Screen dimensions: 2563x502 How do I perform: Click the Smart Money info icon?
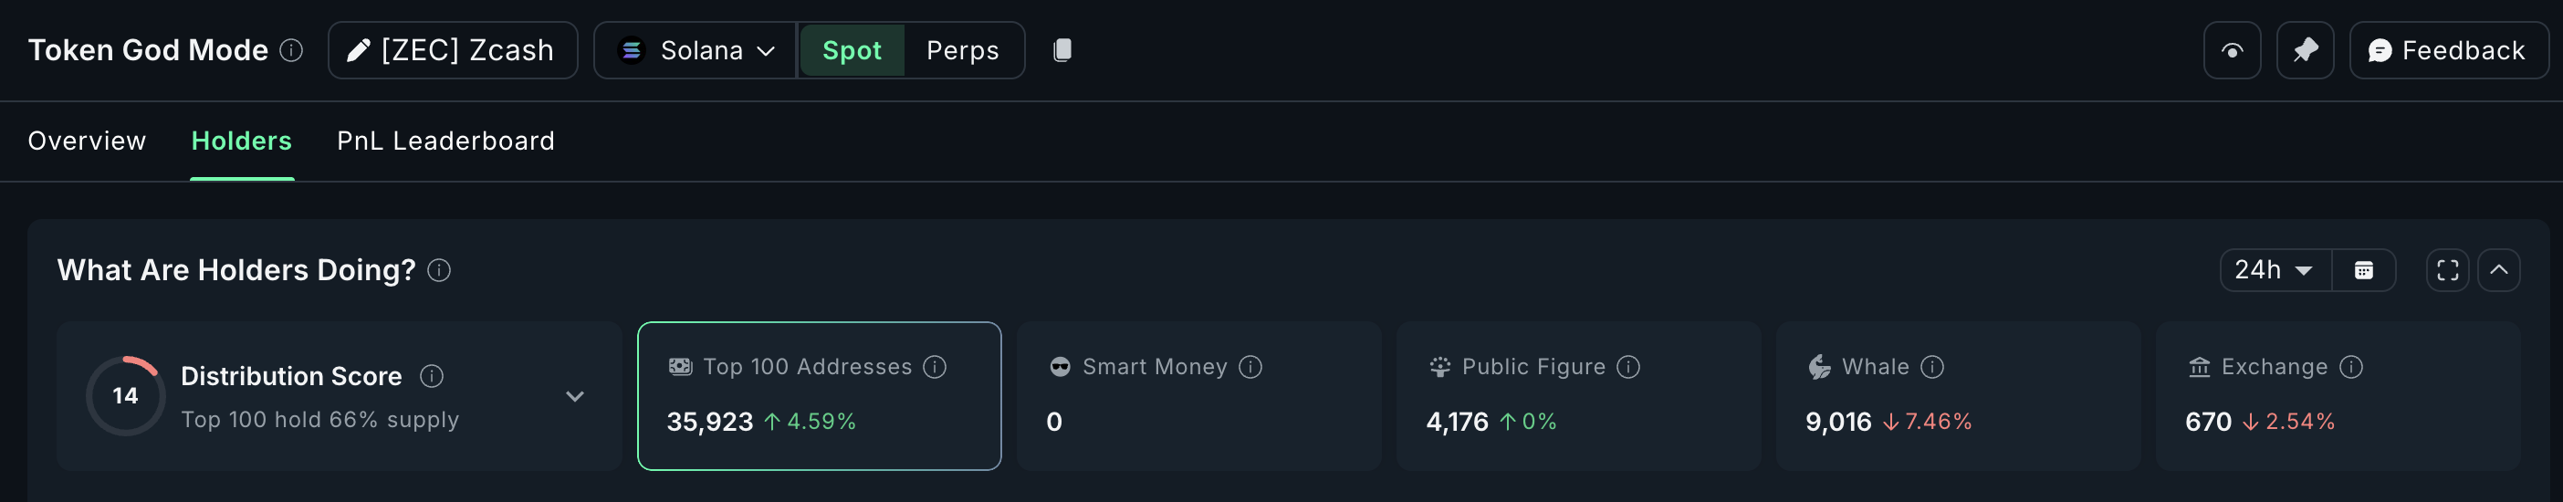tap(1250, 367)
